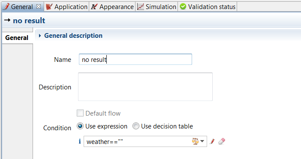The image size is (301, 159).
Task: Switch to the Application tab
Action: (66, 7)
